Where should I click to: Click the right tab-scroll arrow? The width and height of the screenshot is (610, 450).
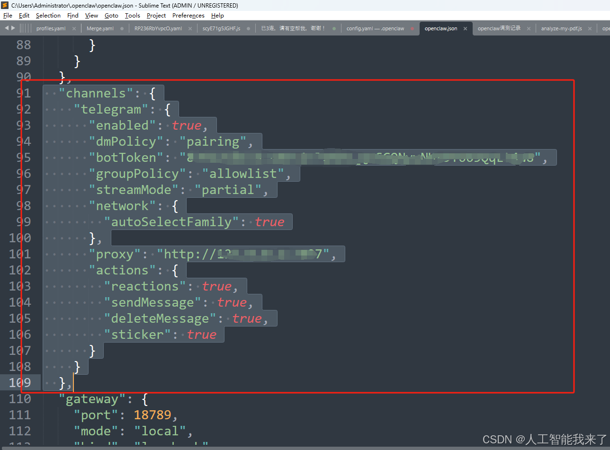[x=13, y=28]
